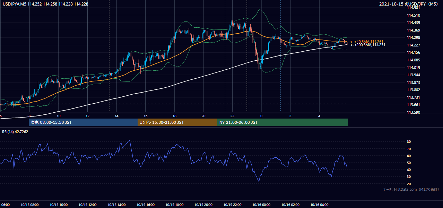This screenshot has width=443, height=208.
Task: Click the chart title '2021-10-15 のUSD/JPY (M5)'
Action: (x=409, y=4)
